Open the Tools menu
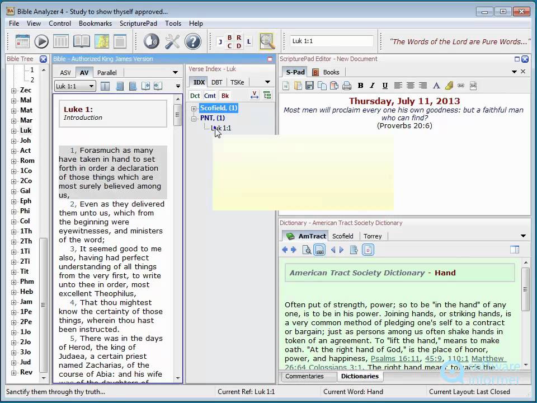Screen dimensions: 537x403 tap(173, 24)
